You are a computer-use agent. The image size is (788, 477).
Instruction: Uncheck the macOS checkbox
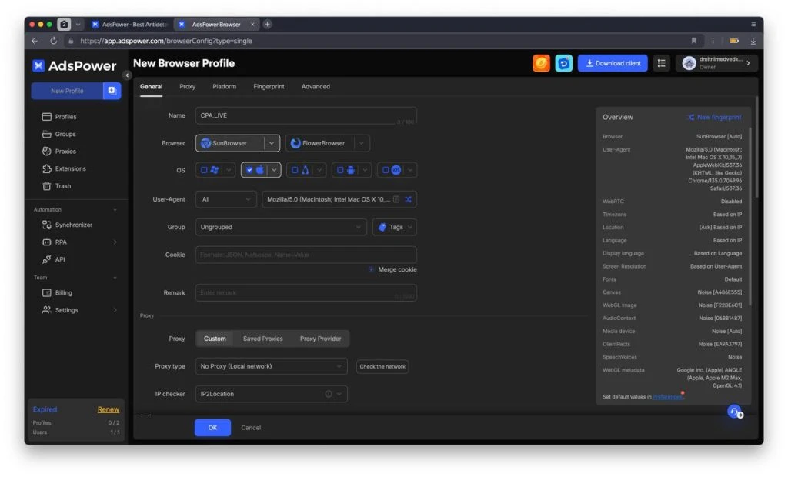tap(249, 170)
